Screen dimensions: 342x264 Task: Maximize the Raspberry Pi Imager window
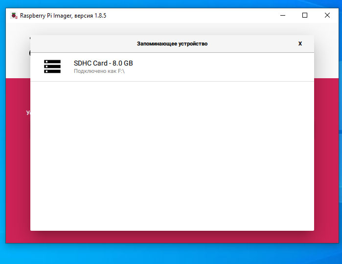pyautogui.click(x=305, y=15)
